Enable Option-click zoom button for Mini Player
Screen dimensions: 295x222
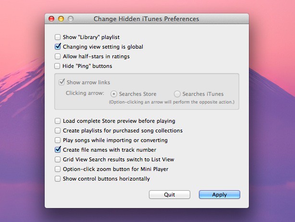pos(58,169)
